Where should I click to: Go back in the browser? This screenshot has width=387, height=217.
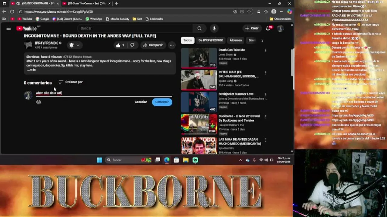point(4,11)
